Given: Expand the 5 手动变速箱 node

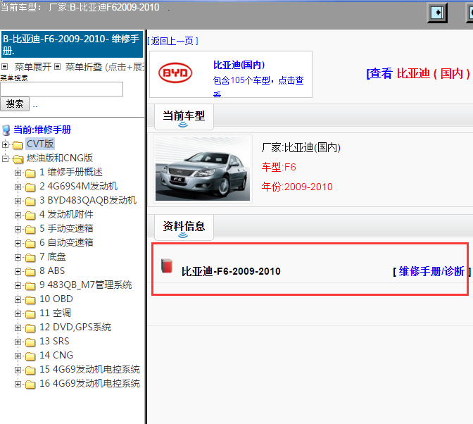Looking at the screenshot, I should [x=18, y=229].
